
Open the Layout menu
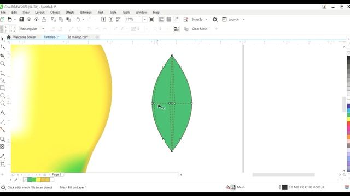(x=40, y=13)
